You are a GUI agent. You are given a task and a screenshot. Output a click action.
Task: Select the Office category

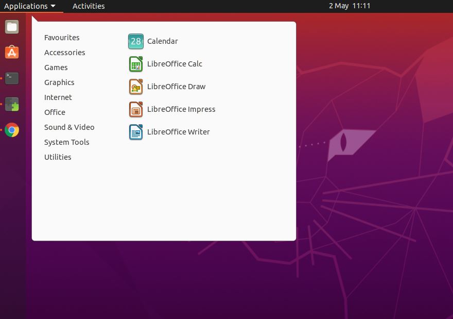pyautogui.click(x=55, y=112)
